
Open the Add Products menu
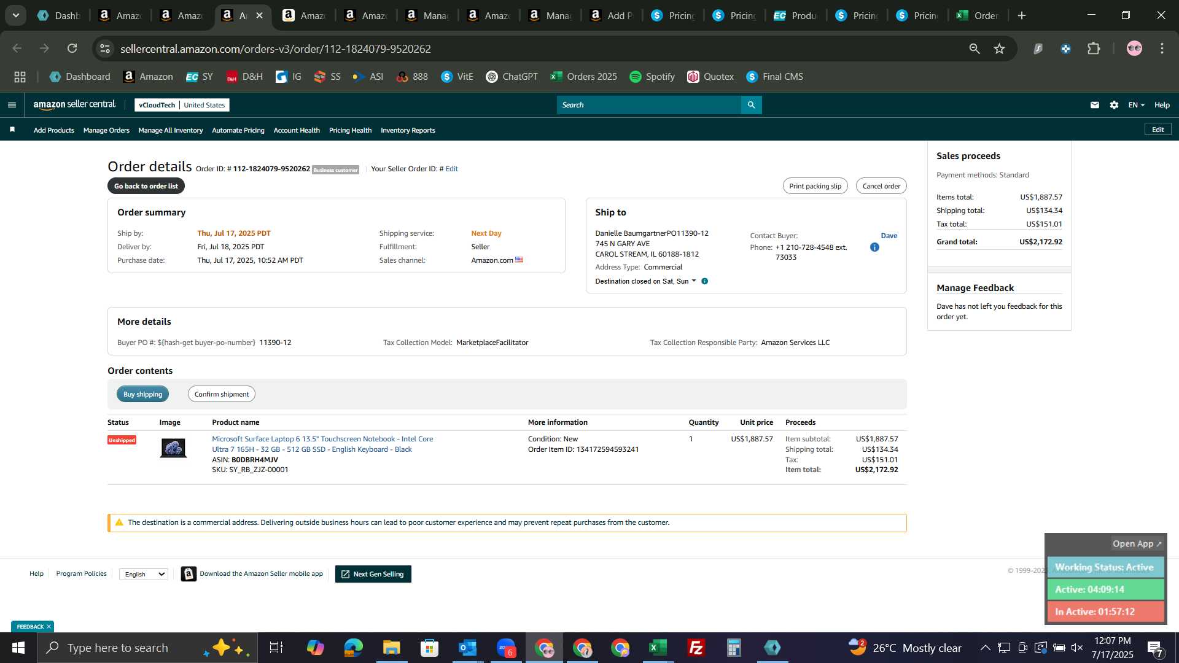coord(54,130)
